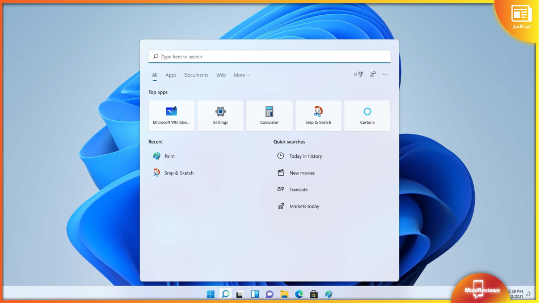Open Paint app on the taskbar

[329, 294]
